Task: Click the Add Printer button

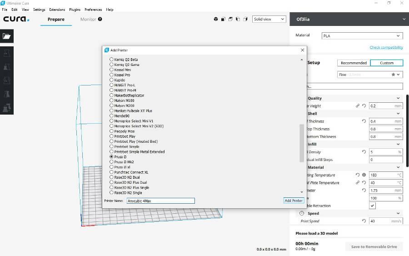Action: point(294,201)
